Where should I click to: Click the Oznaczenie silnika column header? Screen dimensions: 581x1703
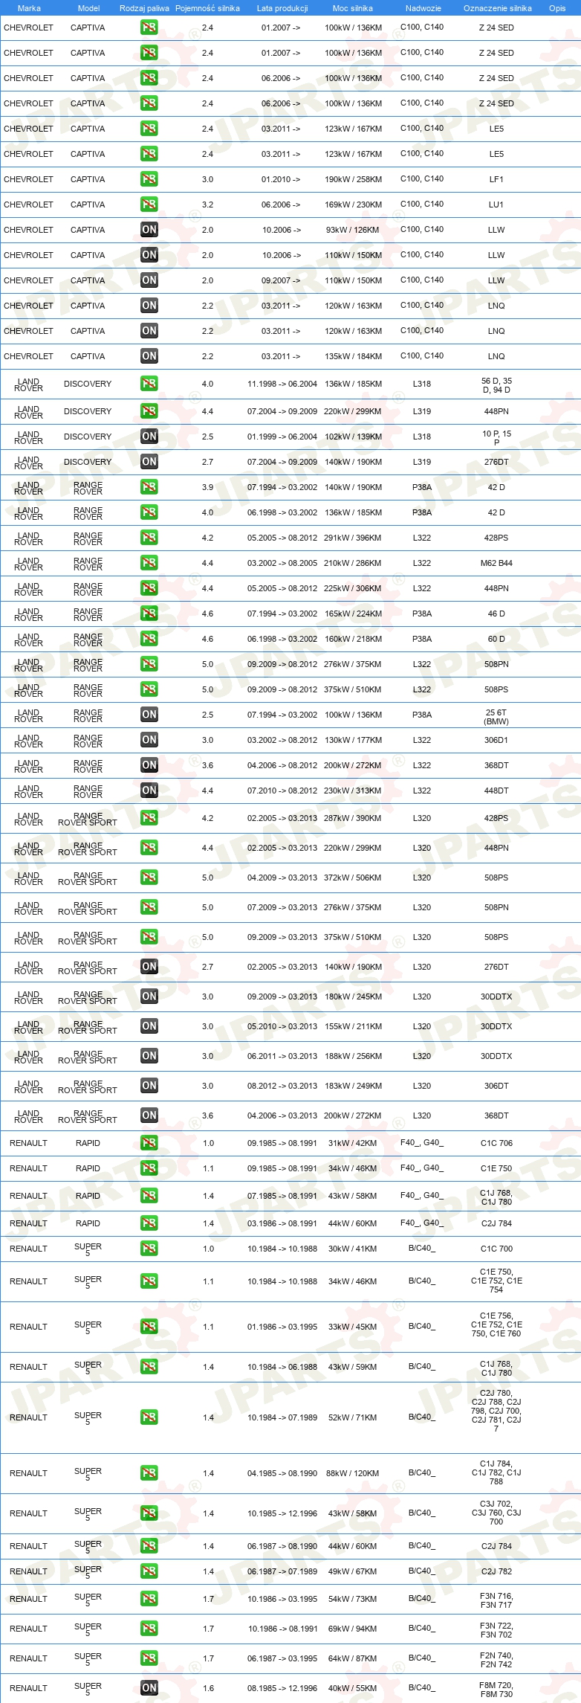click(498, 8)
